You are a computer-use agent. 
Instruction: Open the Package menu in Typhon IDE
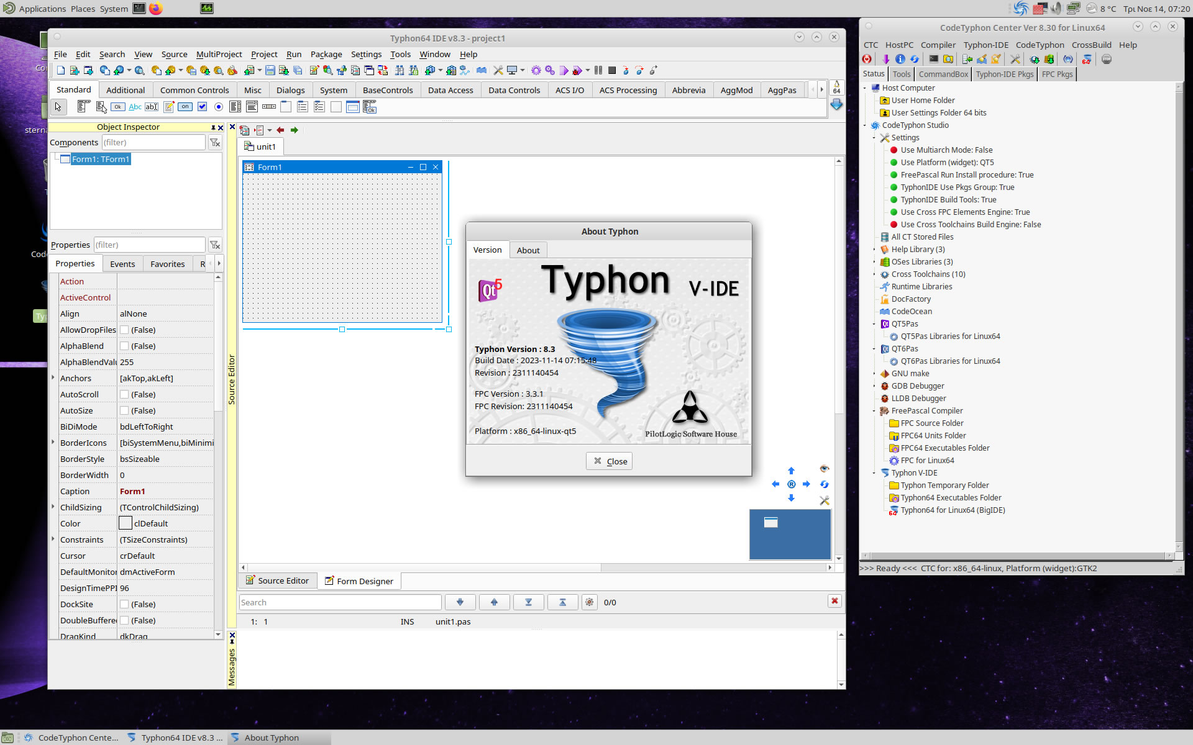click(x=326, y=54)
